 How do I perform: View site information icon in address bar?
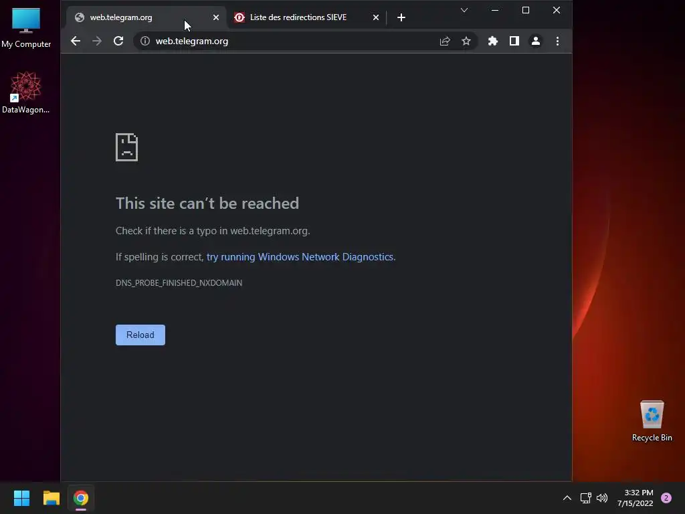tap(145, 41)
